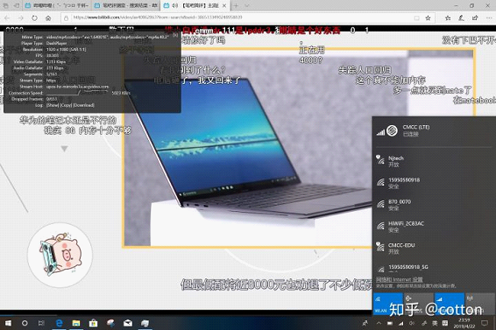496x330 pixels.
Task: Open the Edge share icon
Action: (475, 18)
